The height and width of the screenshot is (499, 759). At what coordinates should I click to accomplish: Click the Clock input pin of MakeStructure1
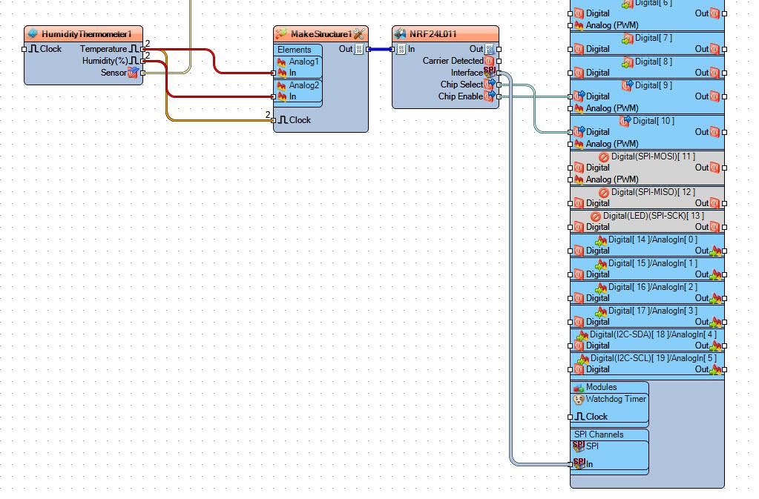(x=274, y=120)
